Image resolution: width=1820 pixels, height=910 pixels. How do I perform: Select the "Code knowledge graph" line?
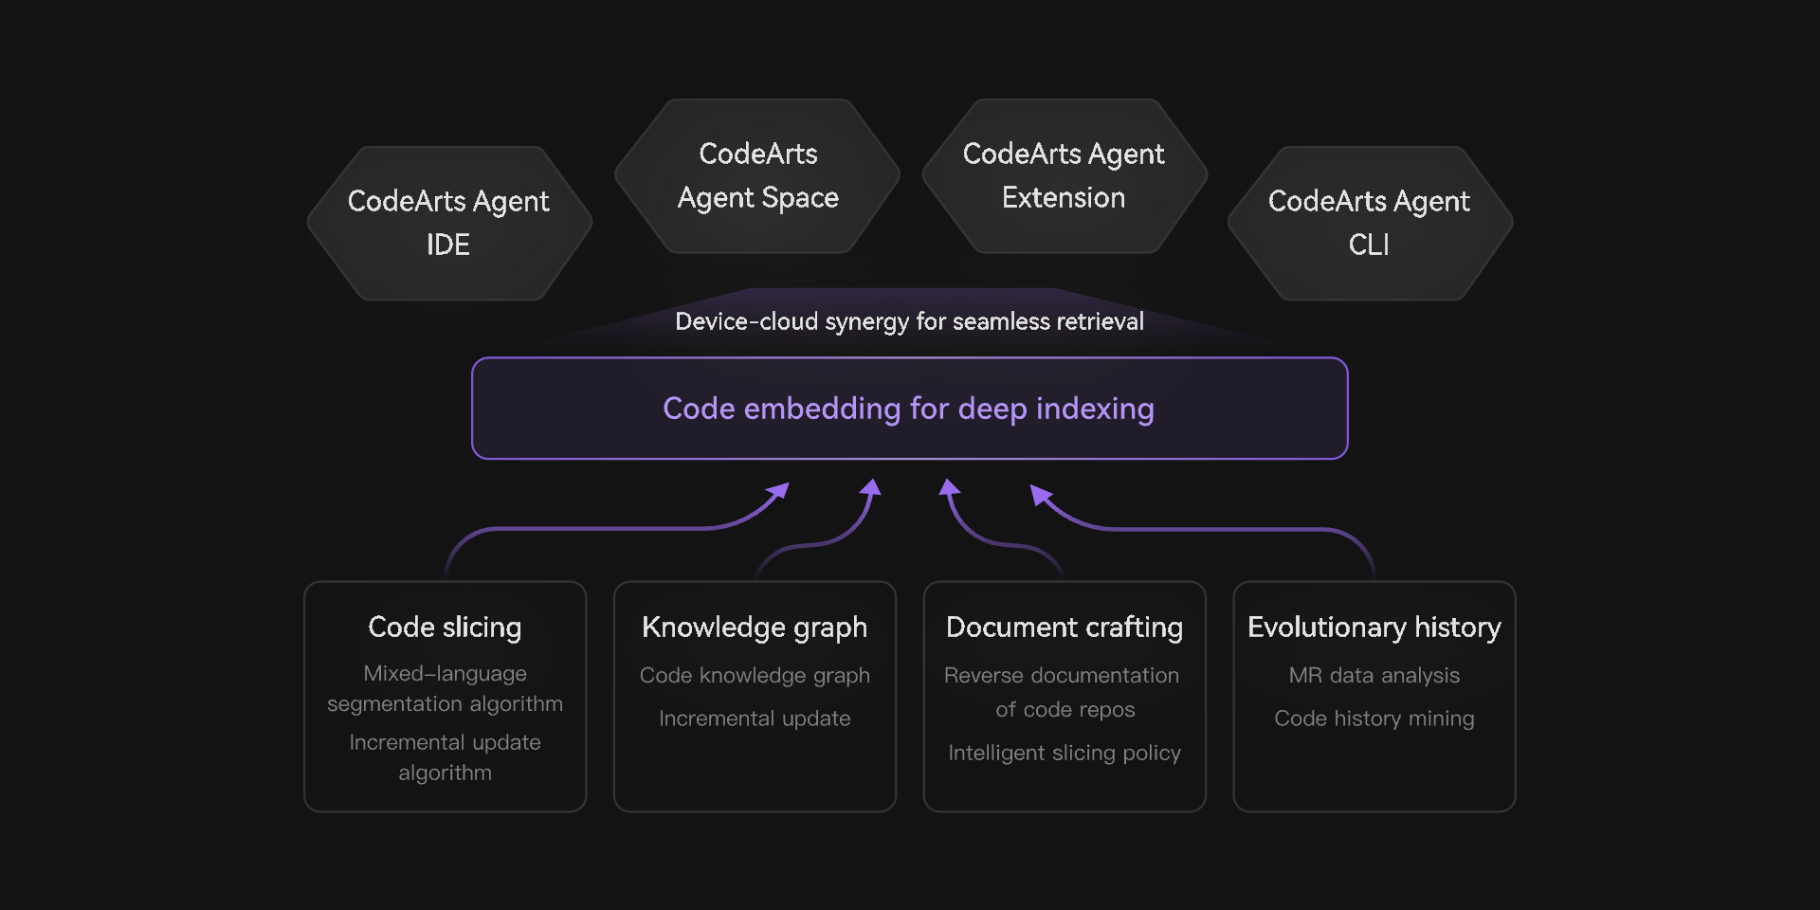pyautogui.click(x=755, y=675)
